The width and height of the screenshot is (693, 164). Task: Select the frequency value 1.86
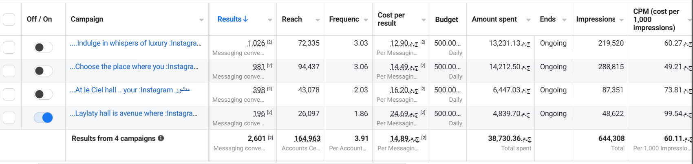(361, 114)
